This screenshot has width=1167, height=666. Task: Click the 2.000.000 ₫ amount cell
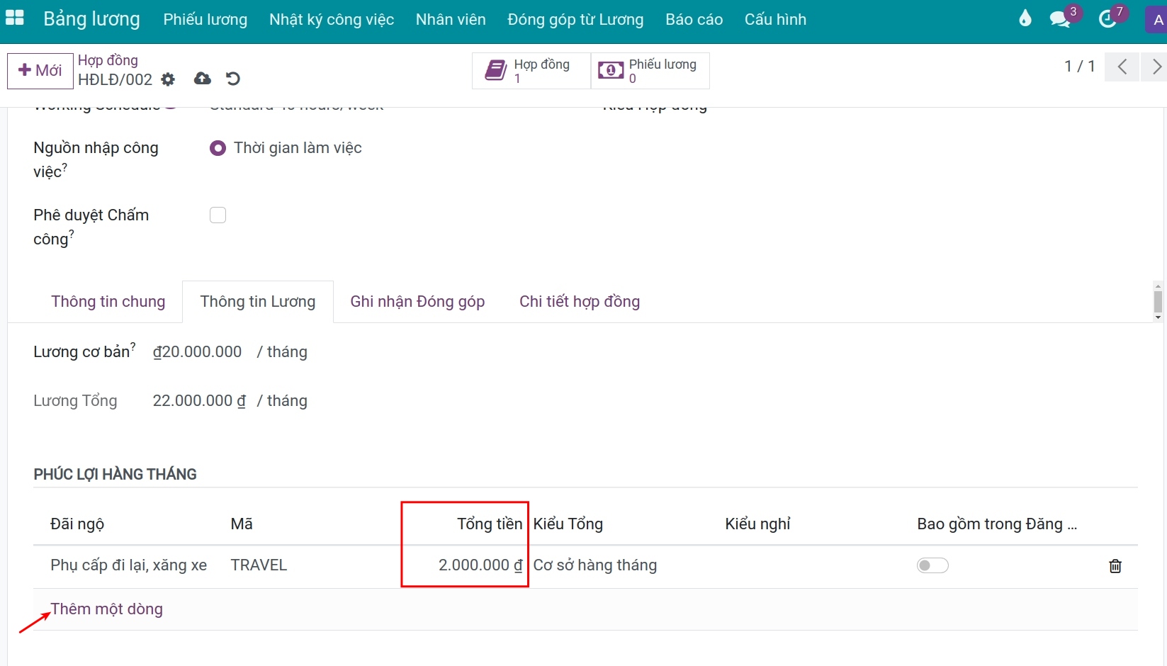[480, 565]
